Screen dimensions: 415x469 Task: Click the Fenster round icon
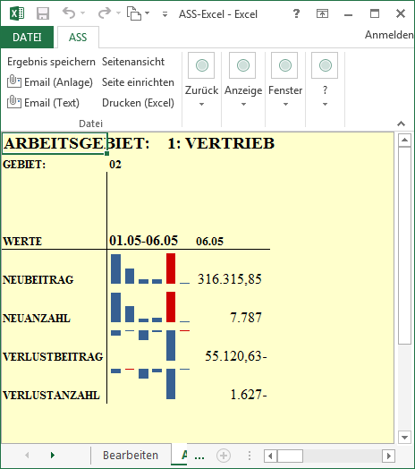coord(284,65)
